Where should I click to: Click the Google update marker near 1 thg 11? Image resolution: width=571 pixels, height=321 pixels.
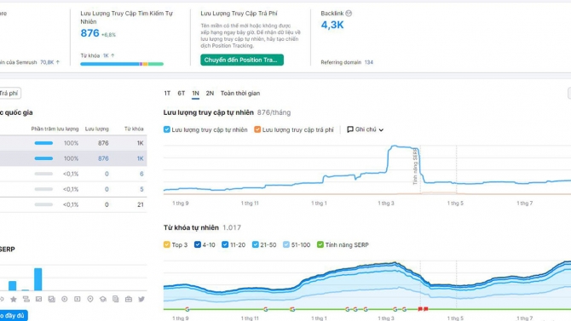(266, 309)
